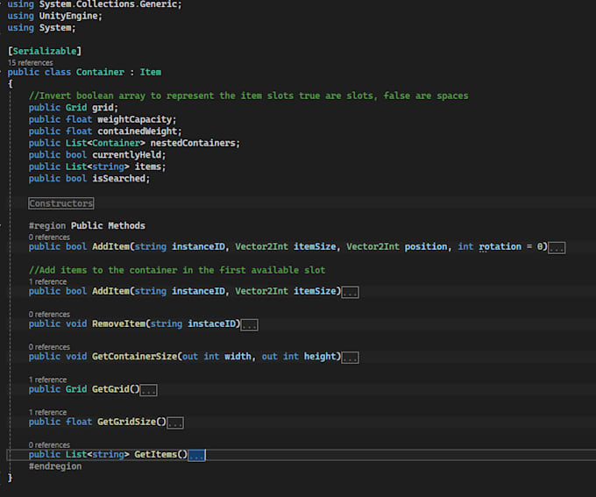Screen dimensions: 596x497
Task: Expand the collapsed GetGridSize() method body
Action: click(x=174, y=422)
